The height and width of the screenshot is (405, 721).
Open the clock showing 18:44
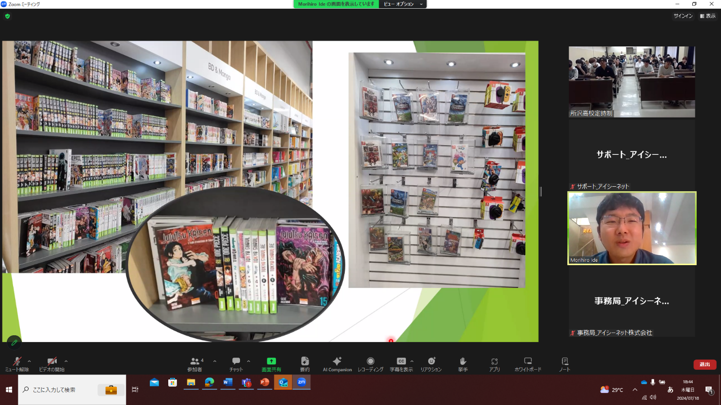point(688,390)
